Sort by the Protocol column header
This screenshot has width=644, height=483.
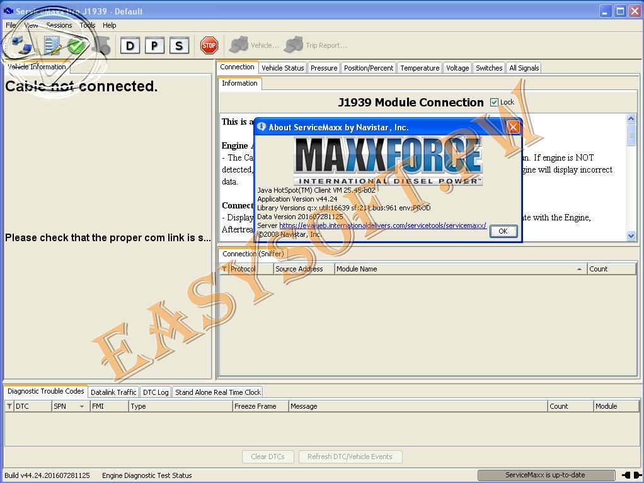251,269
